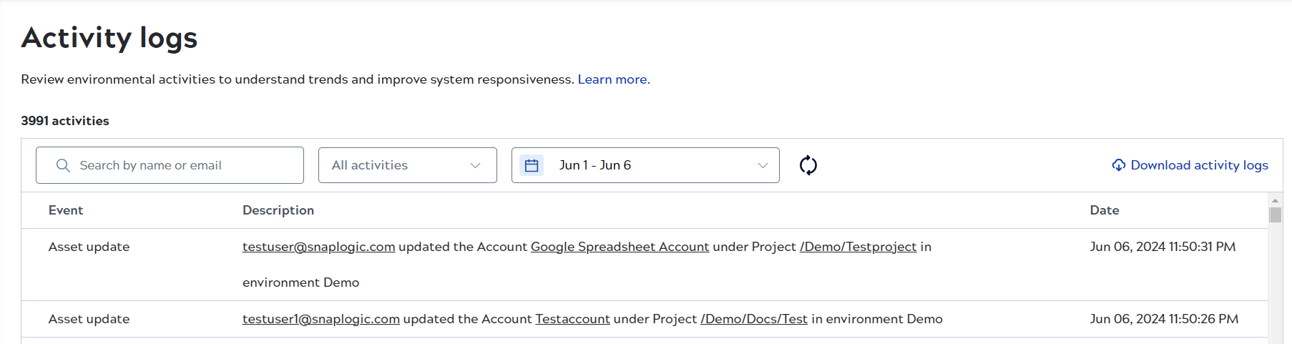Click the refresh activity logs icon
1292x344 pixels.
(808, 165)
